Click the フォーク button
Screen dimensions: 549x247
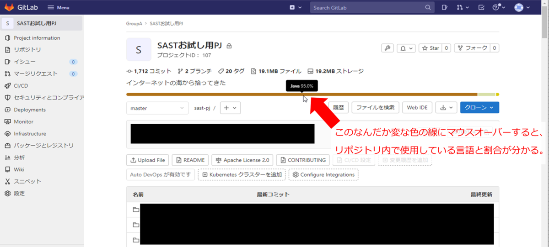[x=472, y=48]
